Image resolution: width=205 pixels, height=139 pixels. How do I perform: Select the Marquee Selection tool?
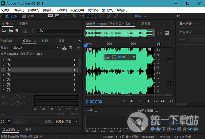(x=95, y=16)
